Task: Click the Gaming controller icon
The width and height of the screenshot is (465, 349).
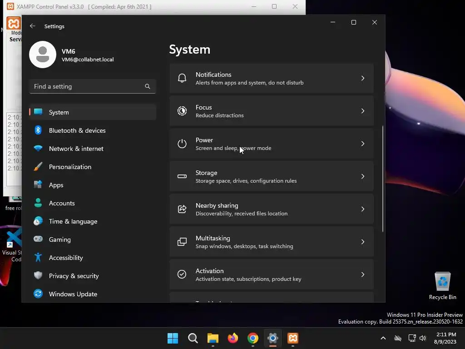Action: [38, 239]
